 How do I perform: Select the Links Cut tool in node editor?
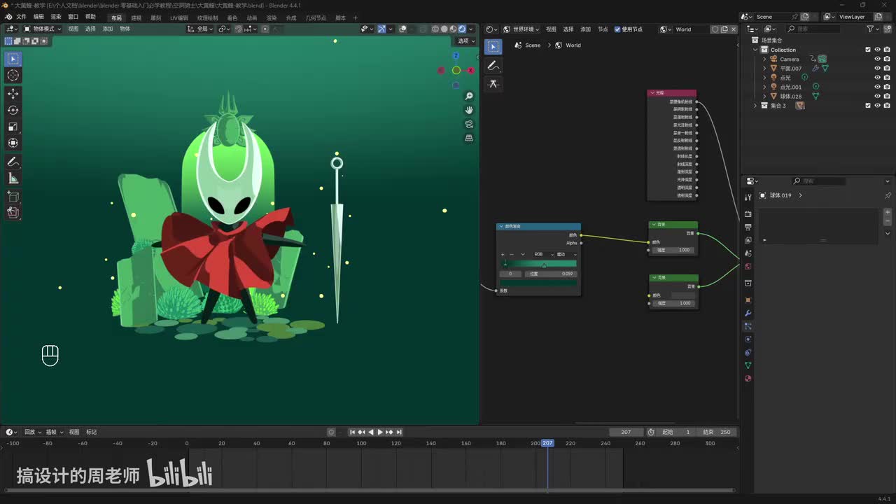pos(493,84)
